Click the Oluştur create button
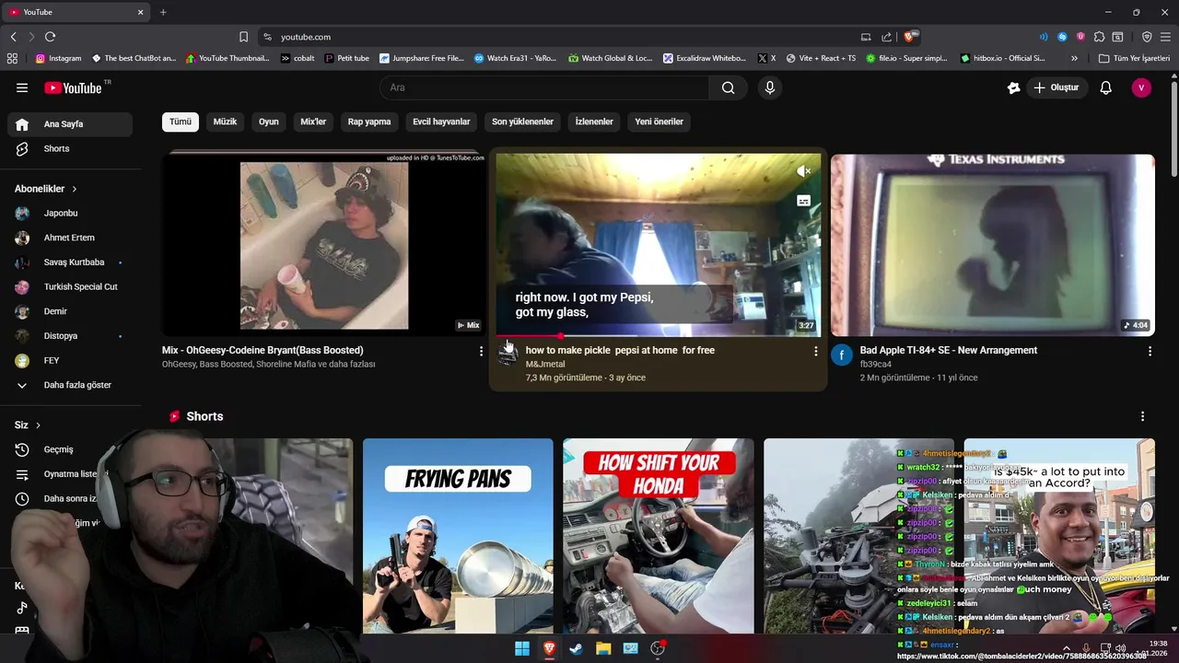The image size is (1179, 663). pyautogui.click(x=1056, y=87)
